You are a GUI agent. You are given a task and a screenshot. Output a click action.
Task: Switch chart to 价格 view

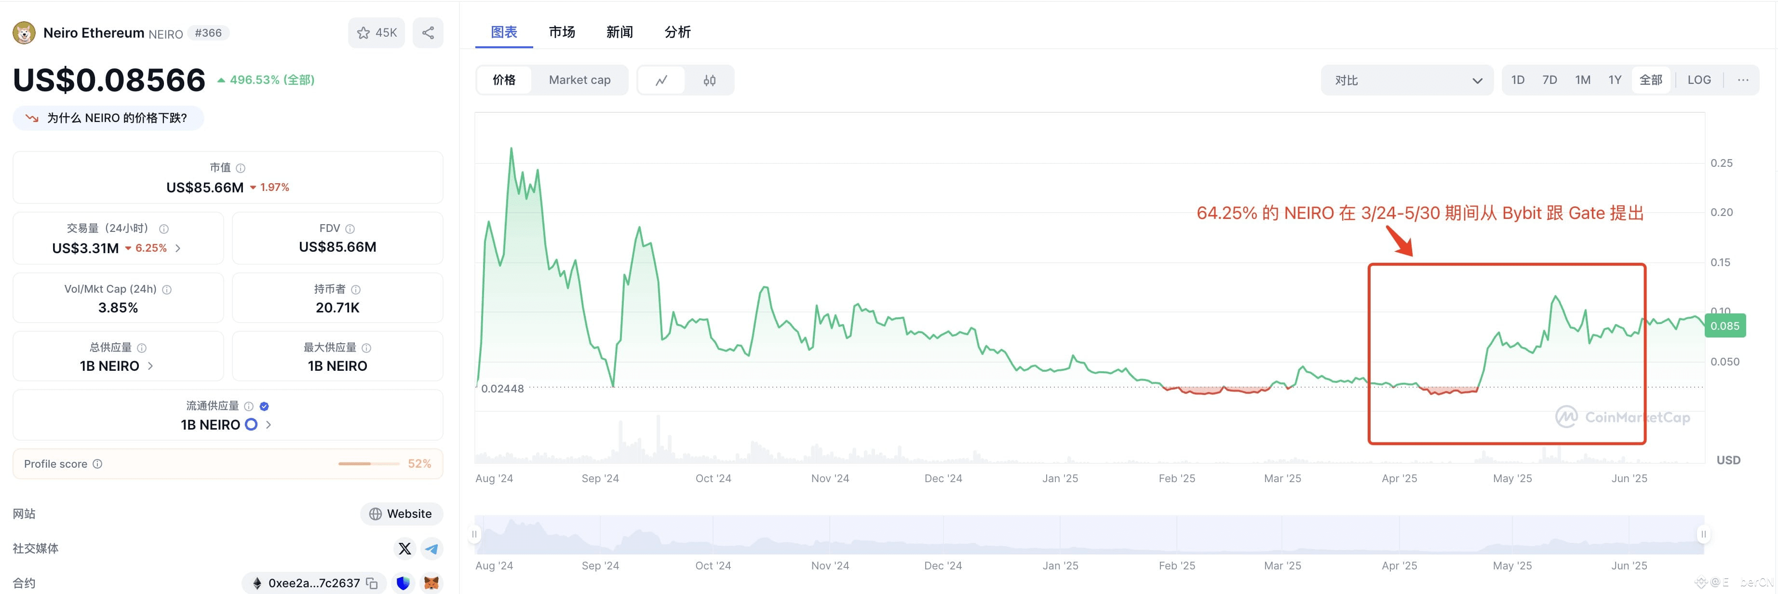[x=504, y=80]
